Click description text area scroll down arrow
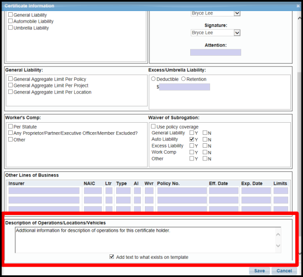Image resolution: width=303 pixels, height=277 pixels. [x=278, y=245]
